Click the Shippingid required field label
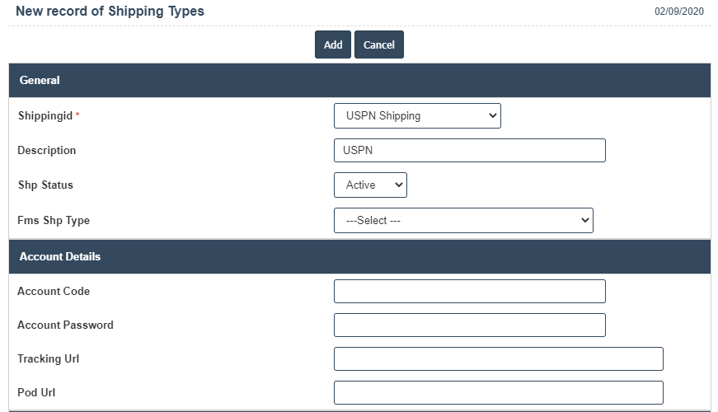Viewport: 718px width, 412px height. pos(48,116)
